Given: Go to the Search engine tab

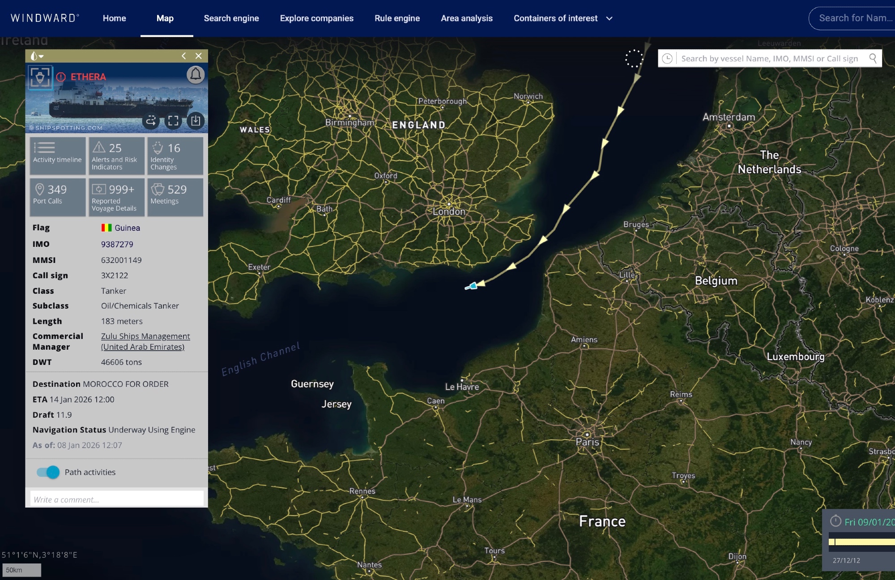Looking at the screenshot, I should (x=231, y=18).
